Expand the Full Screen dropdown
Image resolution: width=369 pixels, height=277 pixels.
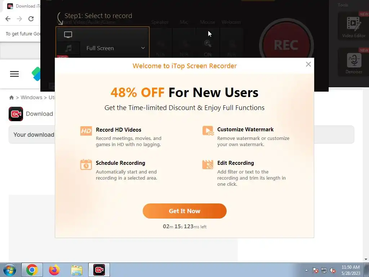point(115,48)
